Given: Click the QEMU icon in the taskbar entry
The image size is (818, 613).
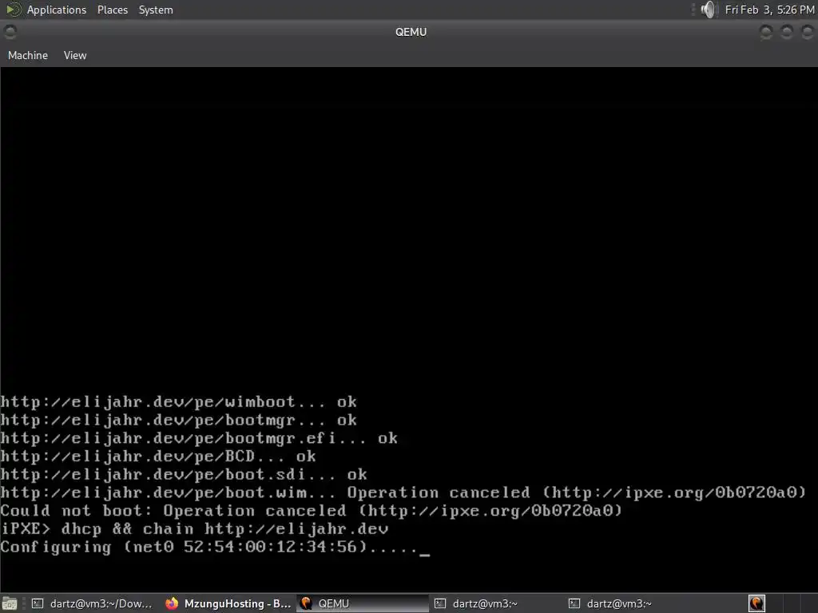Looking at the screenshot, I should (x=306, y=603).
